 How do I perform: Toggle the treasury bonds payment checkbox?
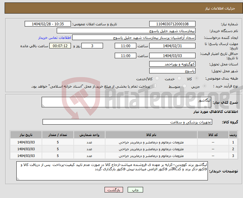[x=154, y=86]
